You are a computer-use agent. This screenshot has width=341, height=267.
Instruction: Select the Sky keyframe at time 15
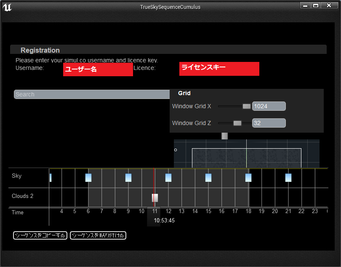pos(208,178)
